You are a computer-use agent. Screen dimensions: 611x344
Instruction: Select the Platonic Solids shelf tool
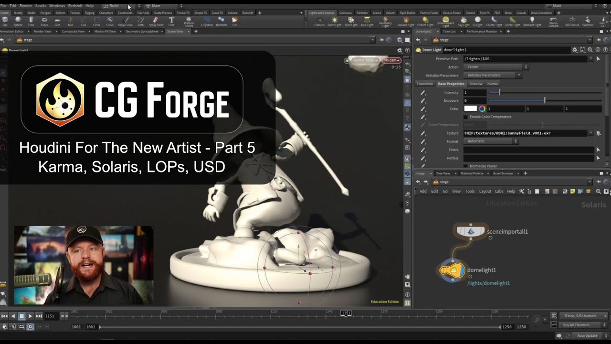coord(189,21)
